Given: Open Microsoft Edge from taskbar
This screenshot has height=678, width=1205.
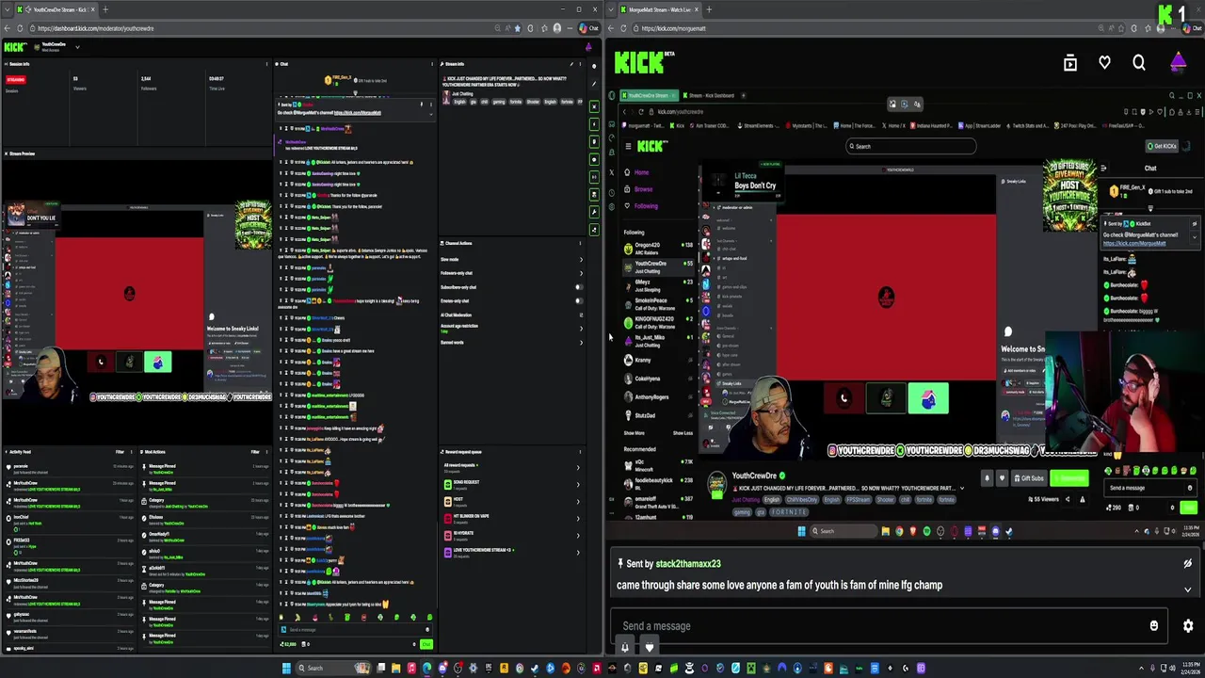Looking at the screenshot, I should click(427, 669).
